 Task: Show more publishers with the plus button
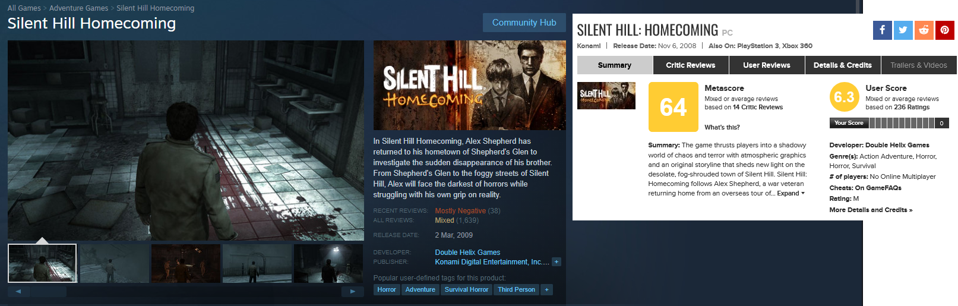[557, 262]
